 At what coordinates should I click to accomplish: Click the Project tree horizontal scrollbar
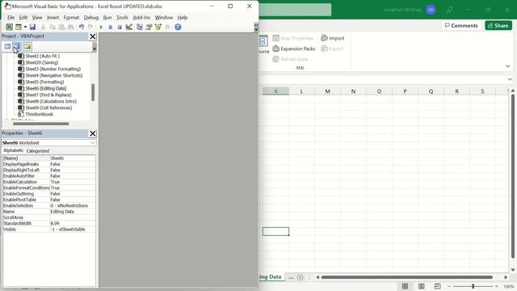41,124
